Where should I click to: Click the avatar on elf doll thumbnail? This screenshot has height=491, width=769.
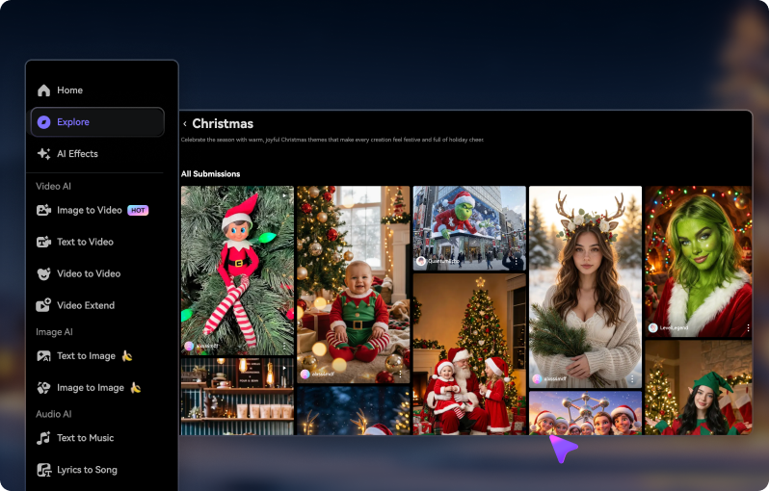[189, 346]
